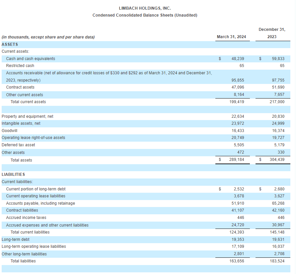Select the ASSETS section heading
Screen dimensions: 296x274
click(10, 44)
